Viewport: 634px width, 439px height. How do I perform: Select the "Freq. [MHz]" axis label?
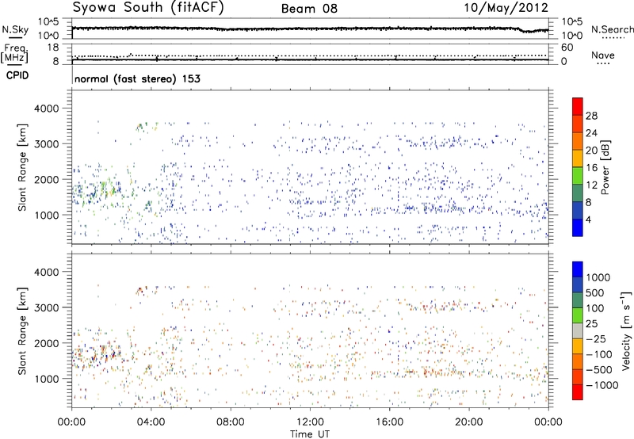14,53
